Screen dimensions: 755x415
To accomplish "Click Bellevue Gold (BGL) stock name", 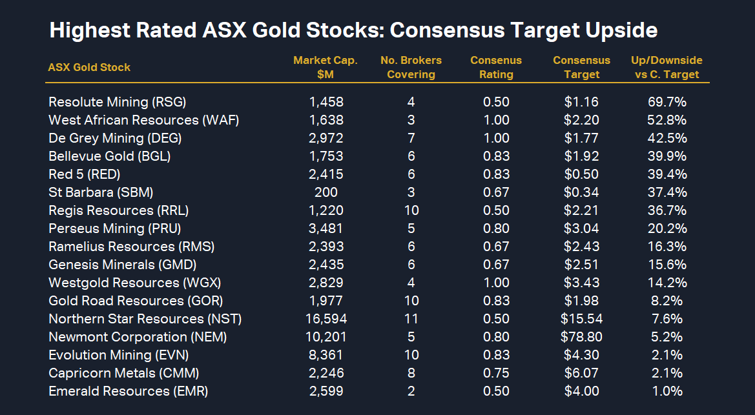I will [x=110, y=156].
